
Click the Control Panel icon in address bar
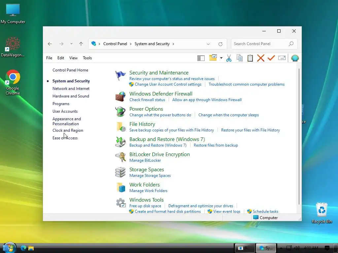pos(93,43)
